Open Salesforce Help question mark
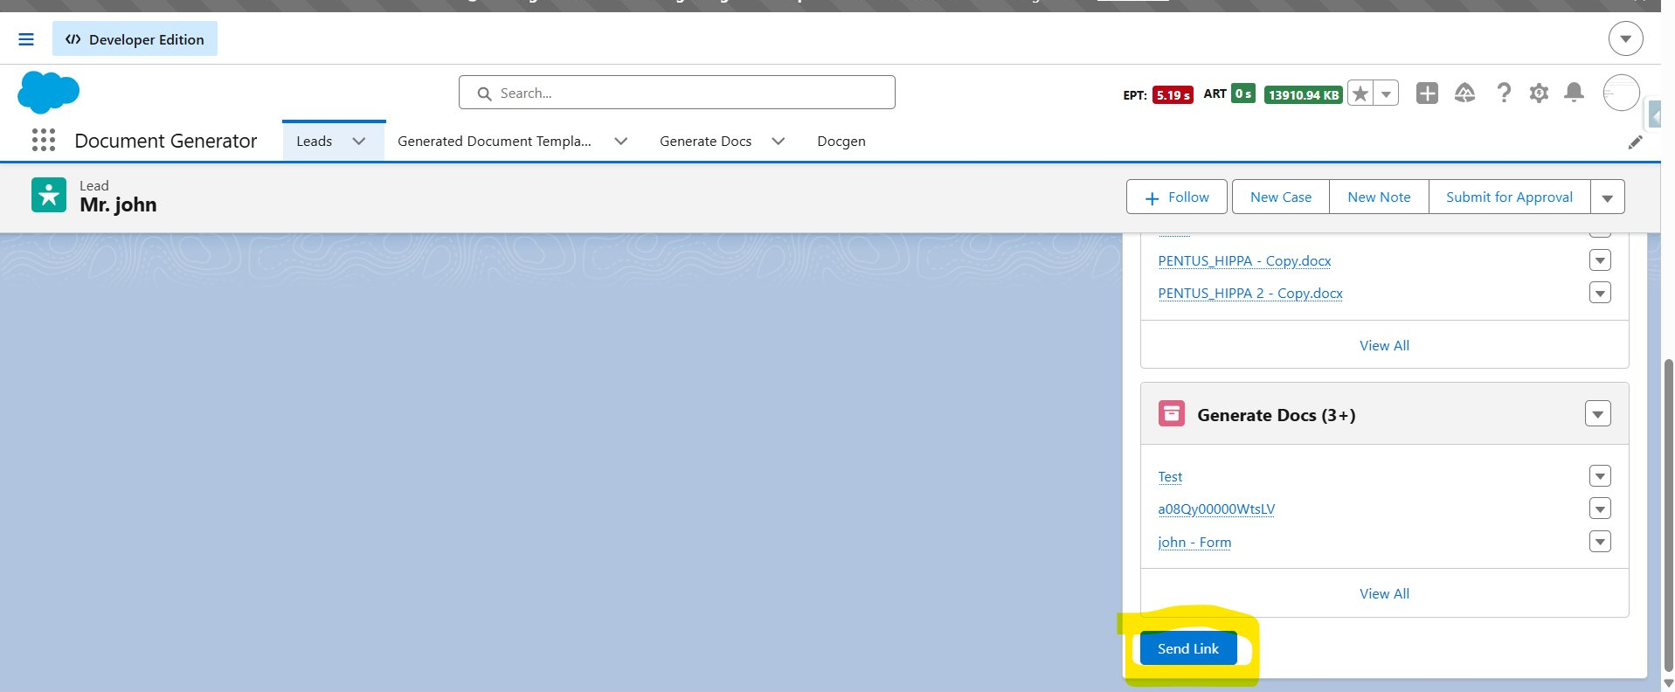Image resolution: width=1675 pixels, height=692 pixels. coord(1504,93)
